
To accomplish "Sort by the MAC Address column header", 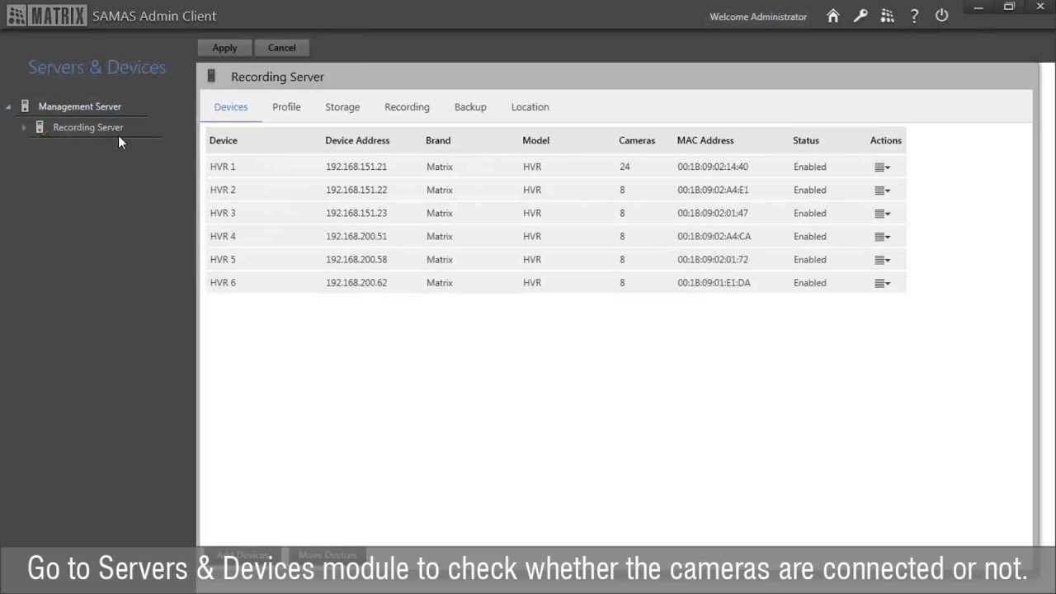I will coord(705,140).
